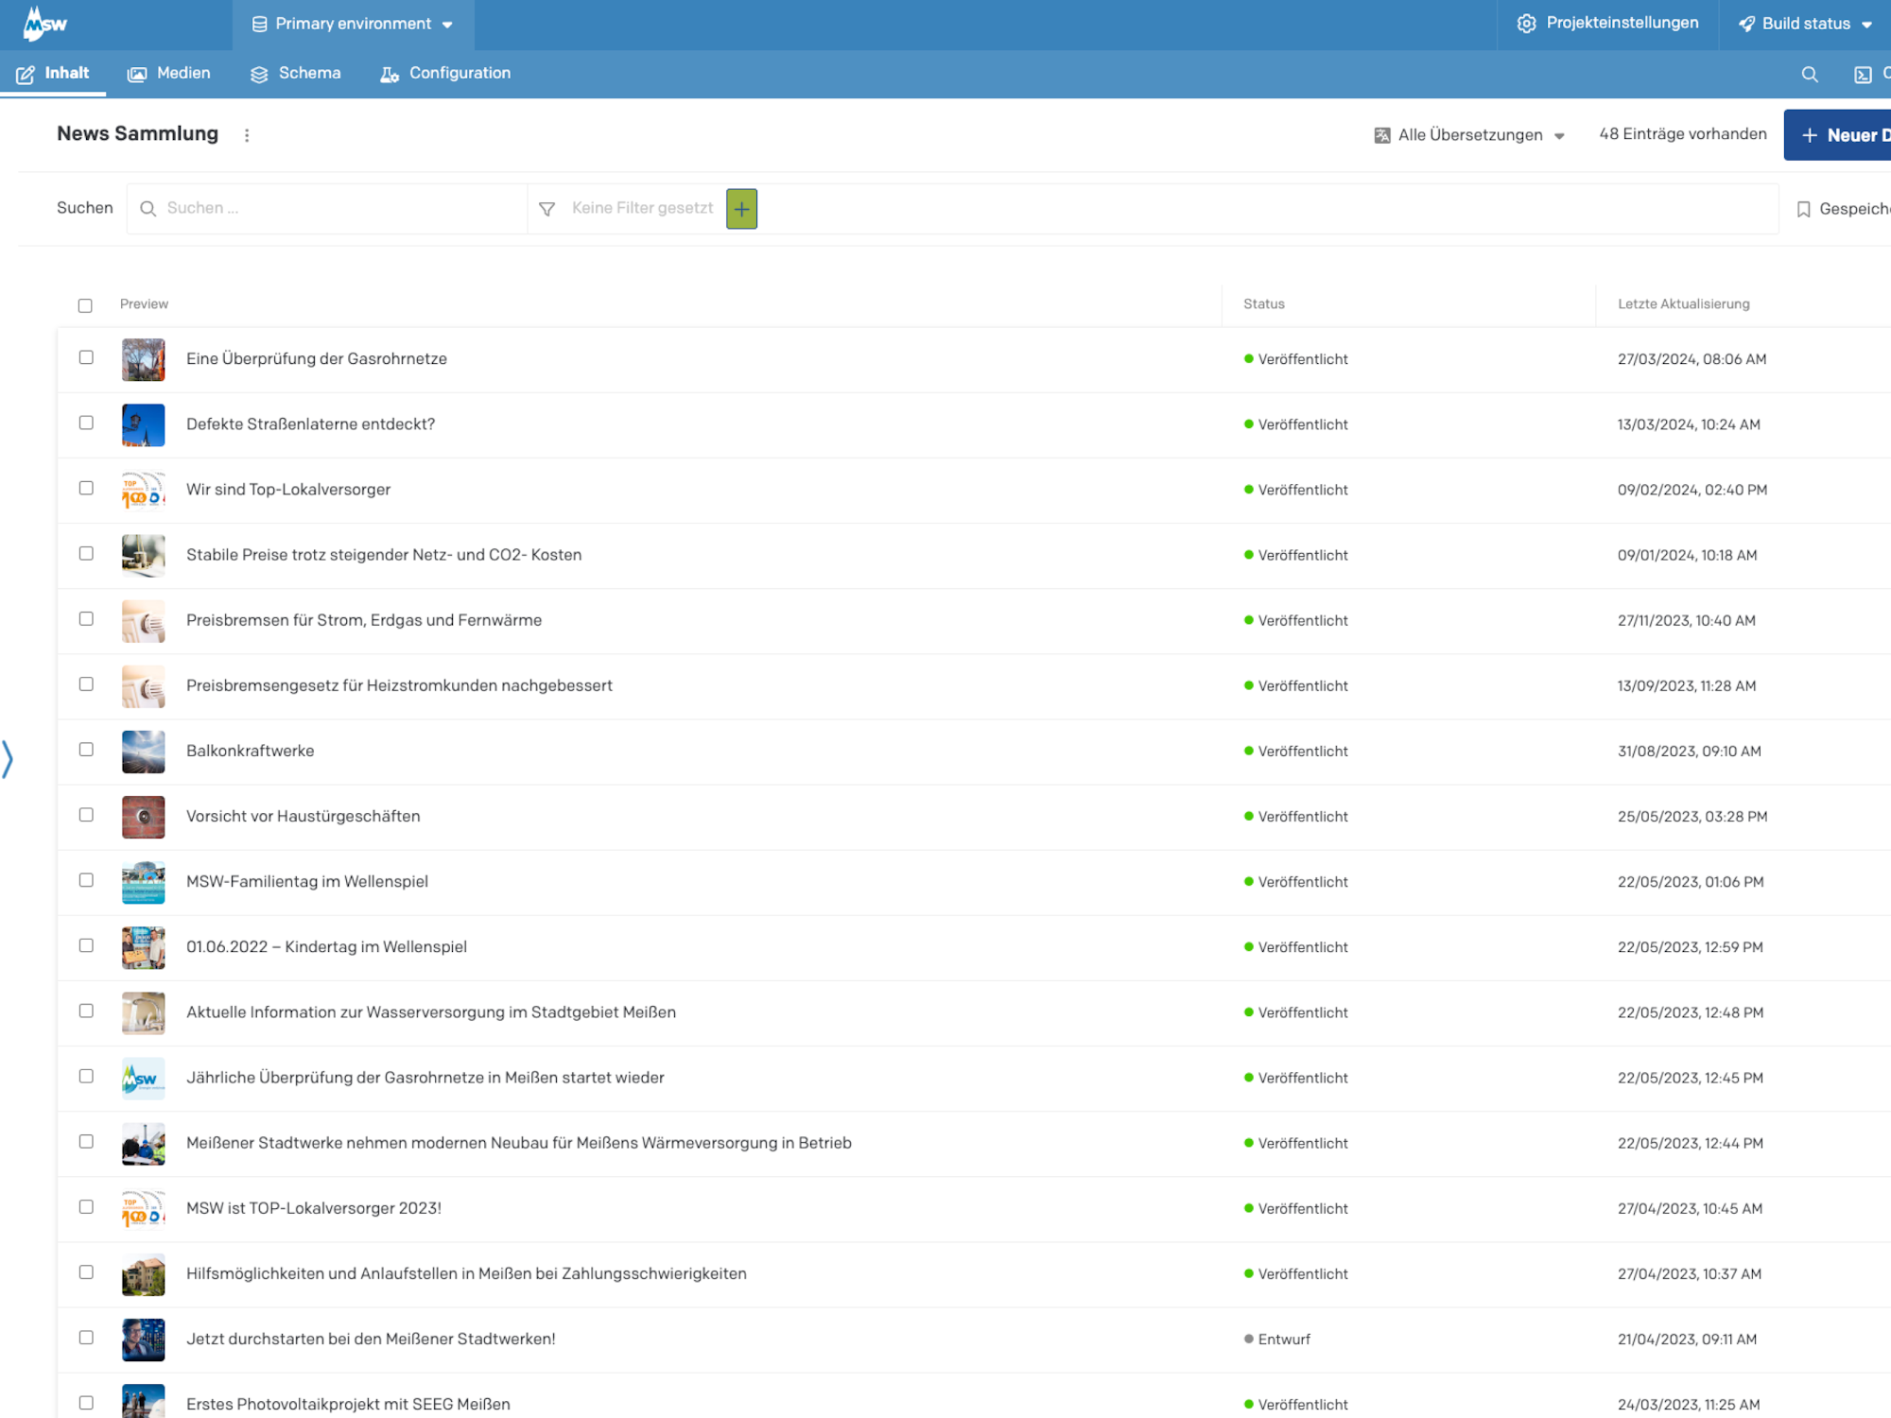The image size is (1891, 1418).
Task: Select checkbox for Wir sind Top-Lokalversorger
Action: pos(86,488)
